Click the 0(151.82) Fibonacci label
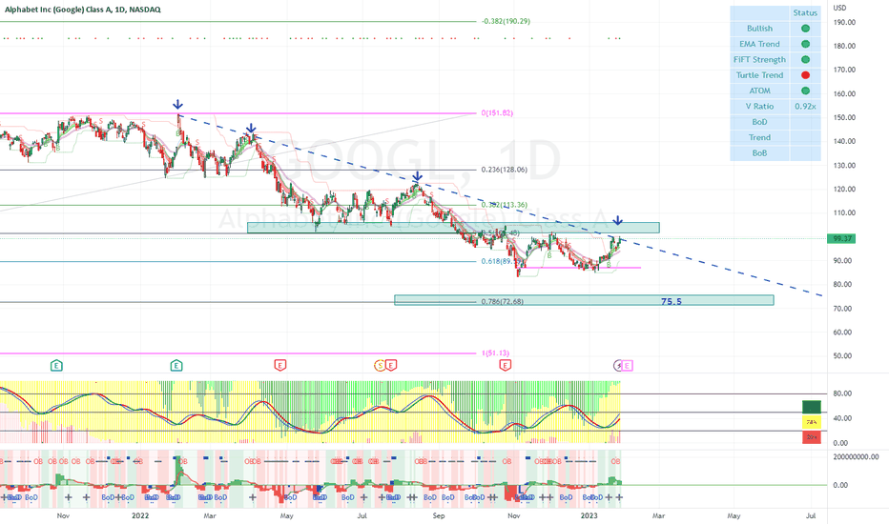889x524 pixels. 497,113
